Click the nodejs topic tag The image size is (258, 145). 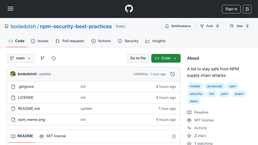pyautogui.click(x=195, y=86)
